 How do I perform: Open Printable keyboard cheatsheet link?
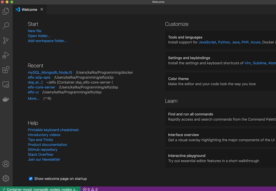click(53, 130)
